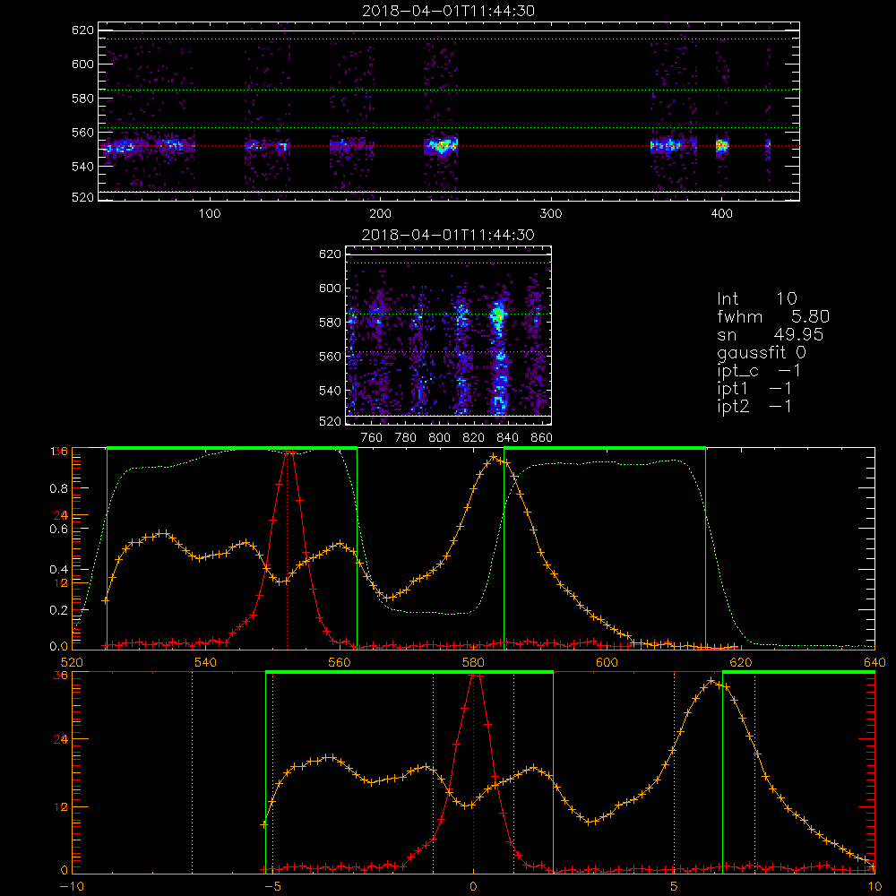Click the red curve peak near 552 in the profile plot

pos(289,452)
